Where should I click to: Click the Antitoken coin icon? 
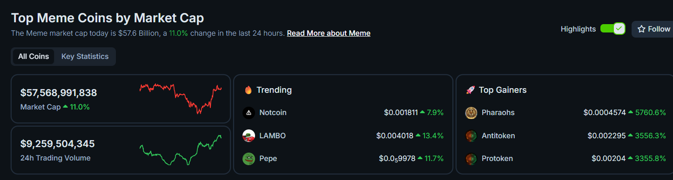471,136
